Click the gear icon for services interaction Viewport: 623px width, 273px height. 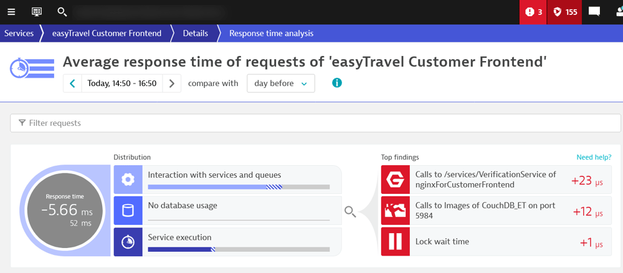[x=128, y=180]
